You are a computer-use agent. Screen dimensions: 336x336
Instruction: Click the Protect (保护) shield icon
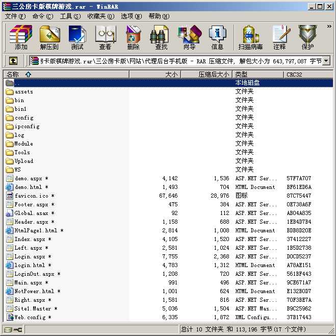[x=308, y=34]
